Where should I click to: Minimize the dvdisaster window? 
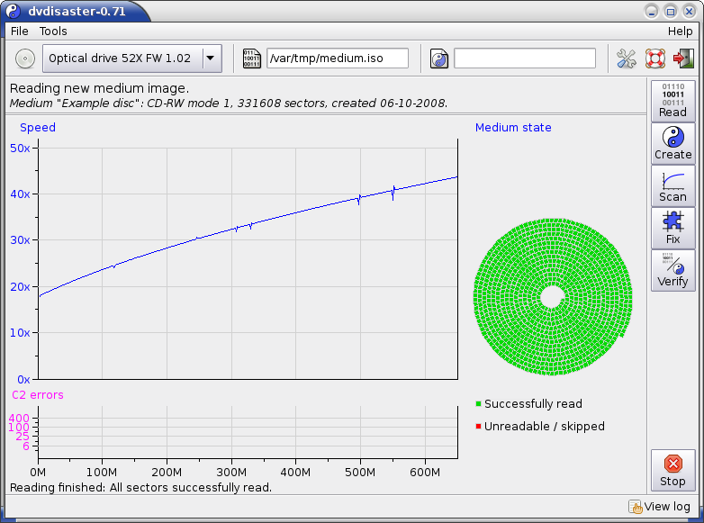[652, 11]
